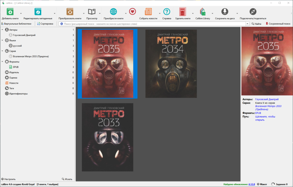Click Удалить книги (Remove books) trash icon
Screen dimensions: 293x187
[183, 11]
